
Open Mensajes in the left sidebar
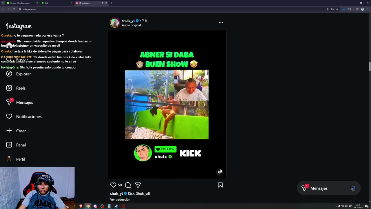click(x=19, y=102)
